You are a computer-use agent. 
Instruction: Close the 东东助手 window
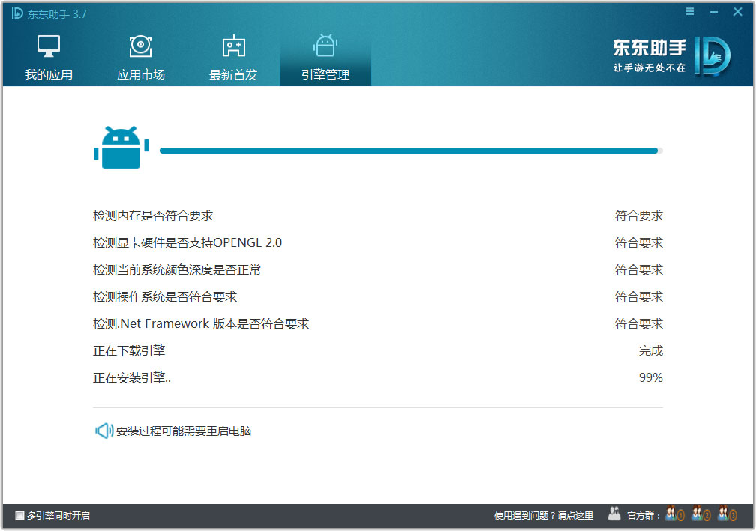[738, 11]
